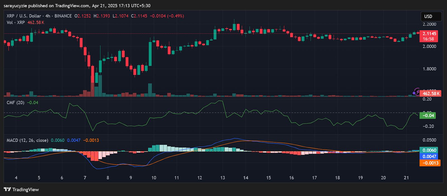This screenshot has width=447, height=196.
Task: Click the MACD (12, 26, close) label
Action: 27,140
